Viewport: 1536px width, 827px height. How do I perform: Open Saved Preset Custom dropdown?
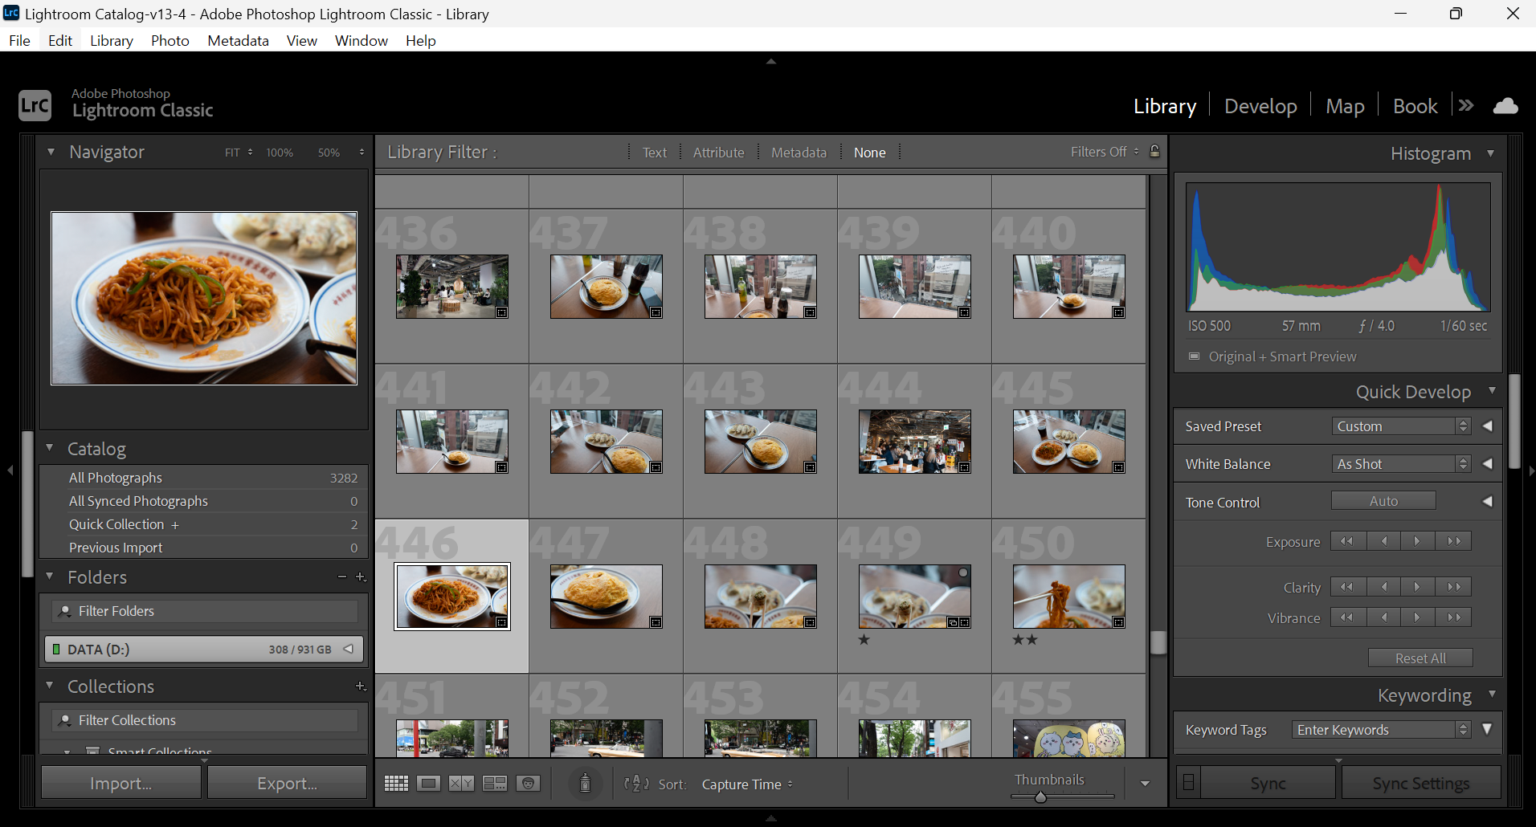(1401, 426)
